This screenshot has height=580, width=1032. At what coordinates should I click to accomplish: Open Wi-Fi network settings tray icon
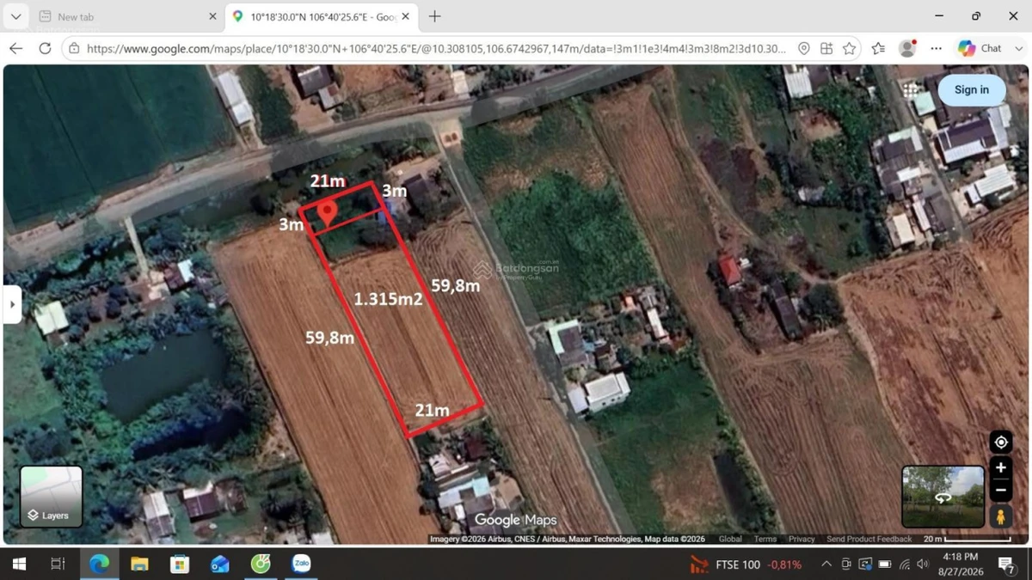point(905,565)
